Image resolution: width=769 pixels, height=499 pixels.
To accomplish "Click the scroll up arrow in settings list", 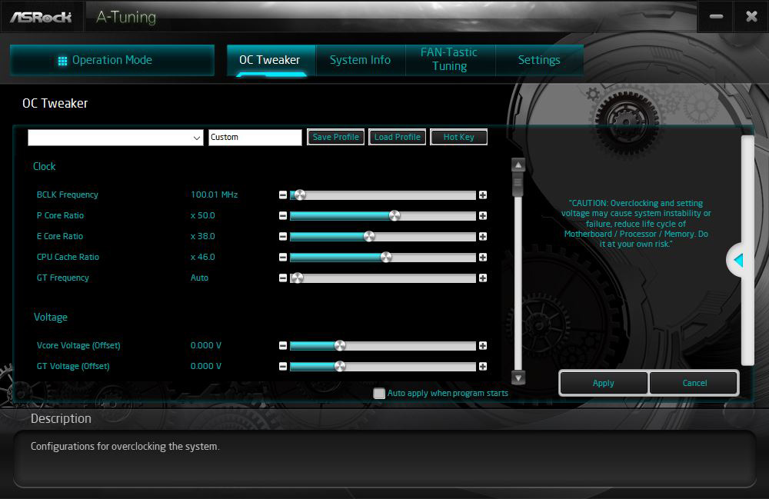I will click(518, 165).
